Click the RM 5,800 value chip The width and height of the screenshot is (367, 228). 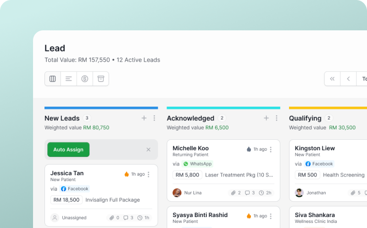187,175
